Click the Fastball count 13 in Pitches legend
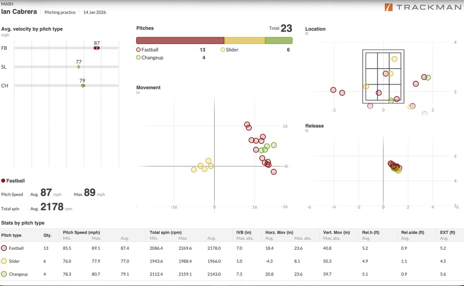Image resolution: width=464 pixels, height=286 pixels. tap(203, 50)
